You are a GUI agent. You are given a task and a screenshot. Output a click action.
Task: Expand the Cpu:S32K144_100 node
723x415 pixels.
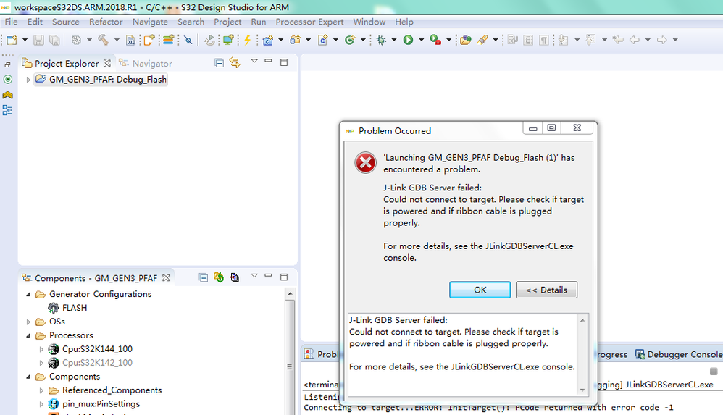tap(41, 350)
